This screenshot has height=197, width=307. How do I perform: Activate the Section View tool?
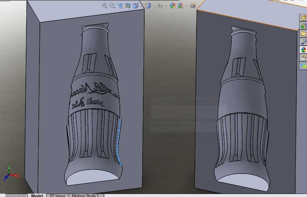[128, 6]
